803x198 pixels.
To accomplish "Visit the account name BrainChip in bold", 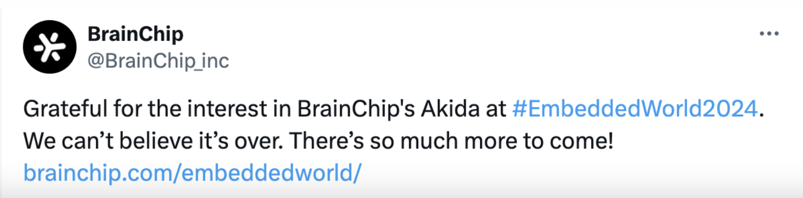I will 136,34.
